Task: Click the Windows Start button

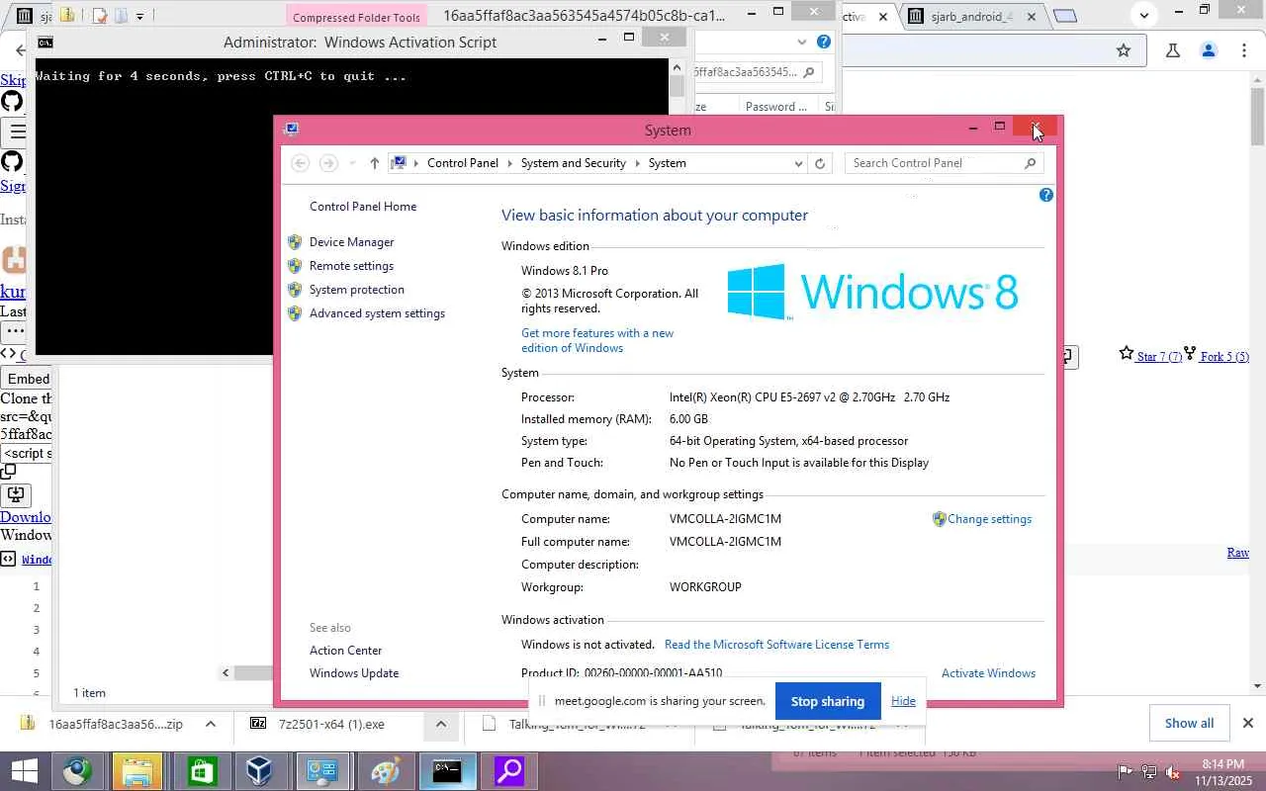Action: click(24, 771)
